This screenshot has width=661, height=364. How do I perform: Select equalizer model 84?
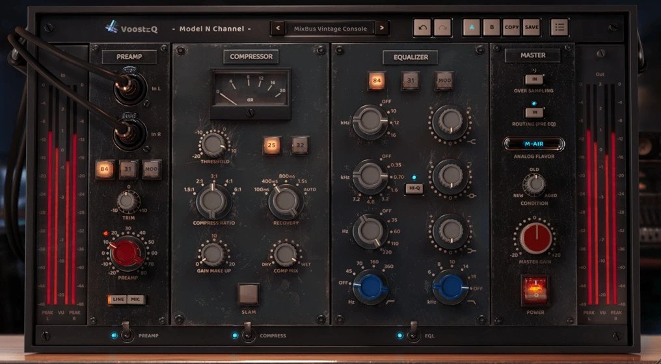point(377,81)
